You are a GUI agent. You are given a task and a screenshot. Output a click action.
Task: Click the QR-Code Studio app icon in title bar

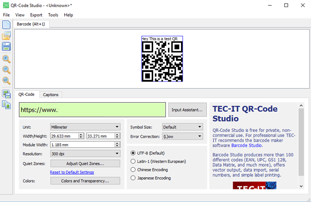pyautogui.click(x=6, y=6)
